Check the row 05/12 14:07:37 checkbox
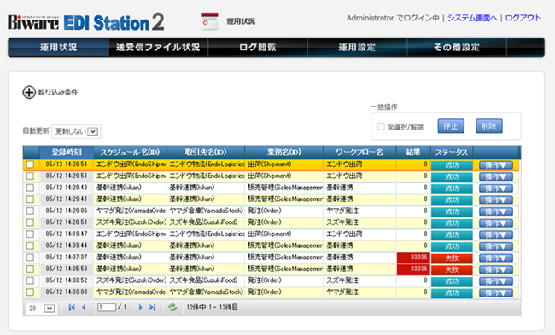This screenshot has width=555, height=335. (x=31, y=257)
